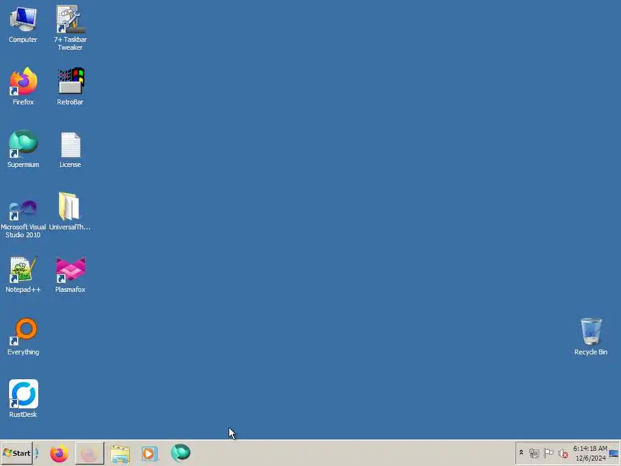Image resolution: width=621 pixels, height=466 pixels.
Task: Select Microsoft Visual Studio 2010 shortcut
Action: click(23, 218)
